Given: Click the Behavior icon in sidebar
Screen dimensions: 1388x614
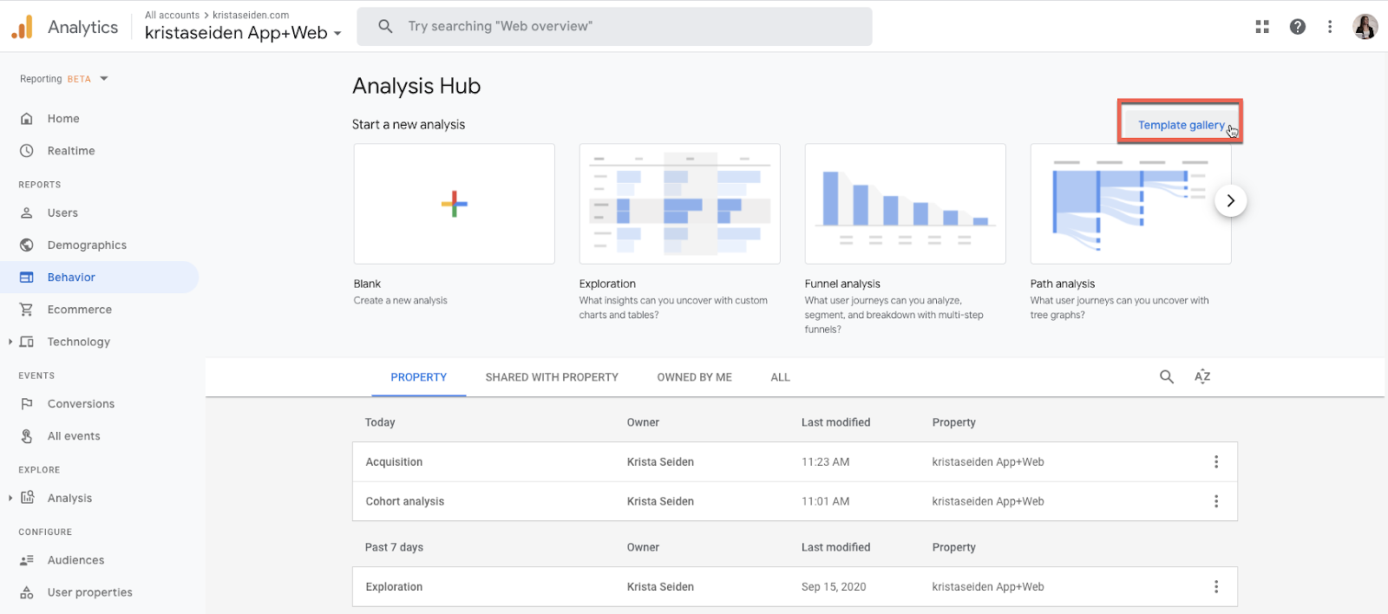Looking at the screenshot, I should click(27, 278).
